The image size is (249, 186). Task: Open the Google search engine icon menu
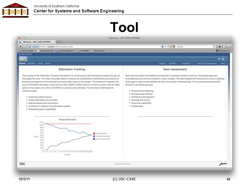(x=174, y=47)
